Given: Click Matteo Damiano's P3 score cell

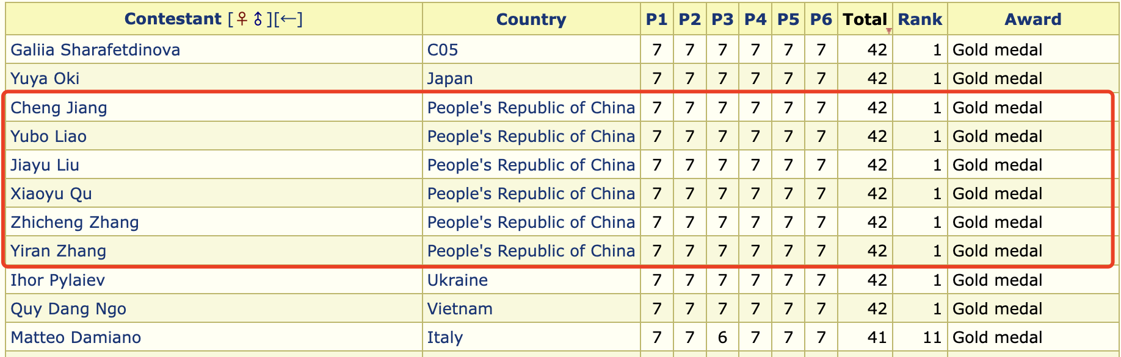Looking at the screenshot, I should click(x=722, y=338).
